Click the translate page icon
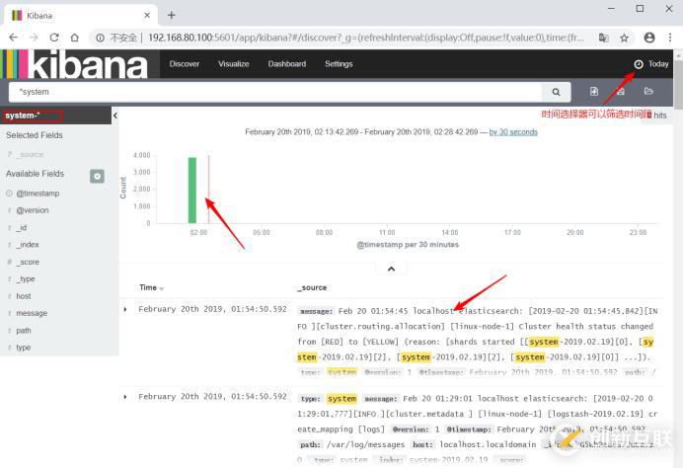This screenshot has height=468, width=683. [603, 38]
